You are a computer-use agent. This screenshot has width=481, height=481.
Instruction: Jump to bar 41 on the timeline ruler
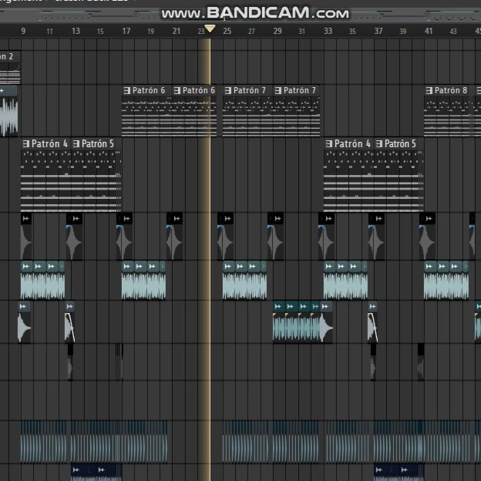(429, 31)
